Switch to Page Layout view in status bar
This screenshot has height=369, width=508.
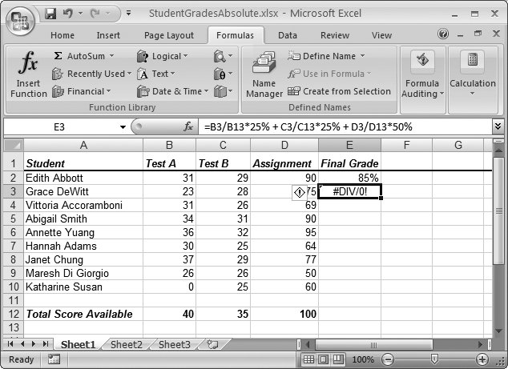(x=320, y=359)
